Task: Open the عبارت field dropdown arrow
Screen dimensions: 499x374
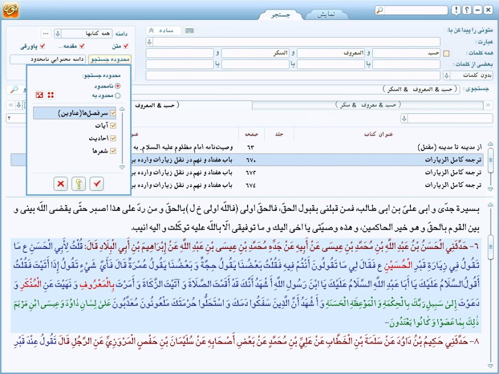Action: coord(150,41)
